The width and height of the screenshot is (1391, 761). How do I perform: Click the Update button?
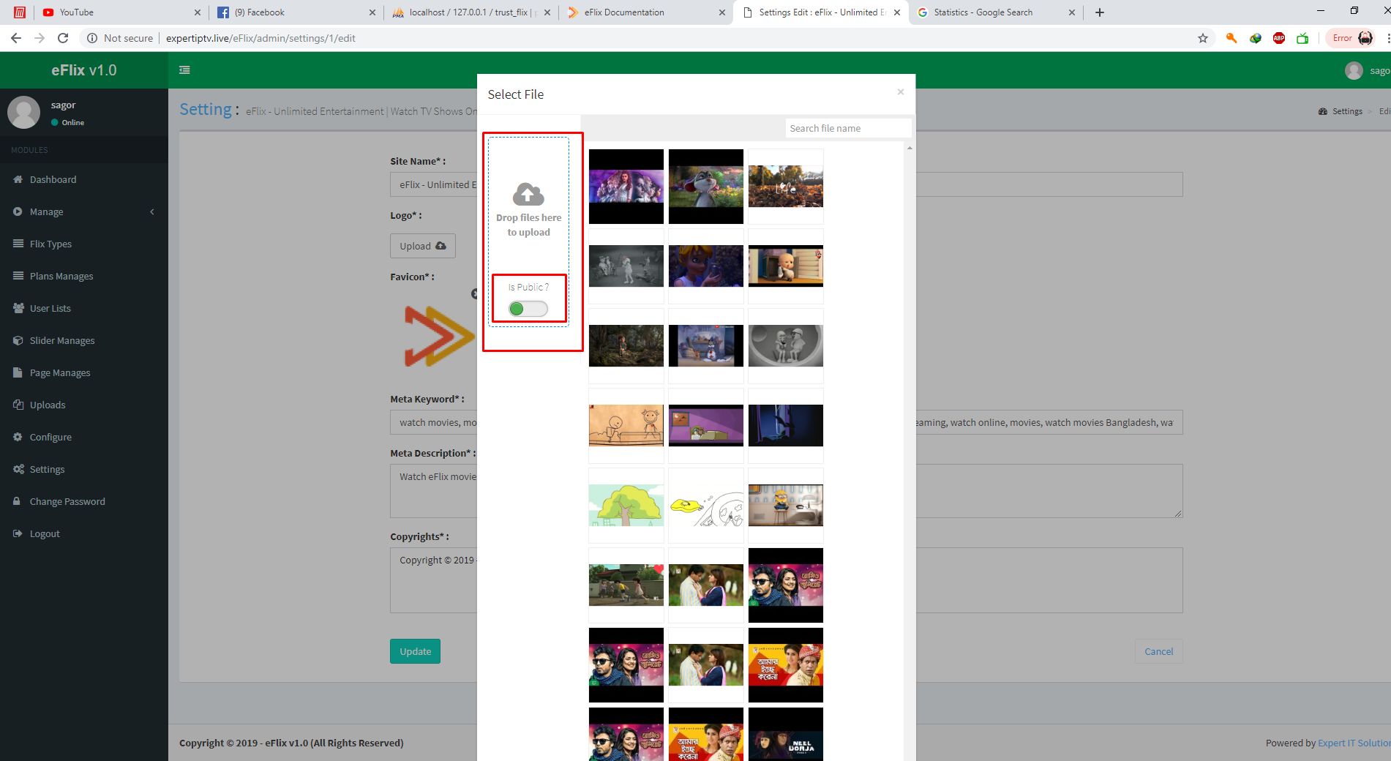(x=415, y=651)
